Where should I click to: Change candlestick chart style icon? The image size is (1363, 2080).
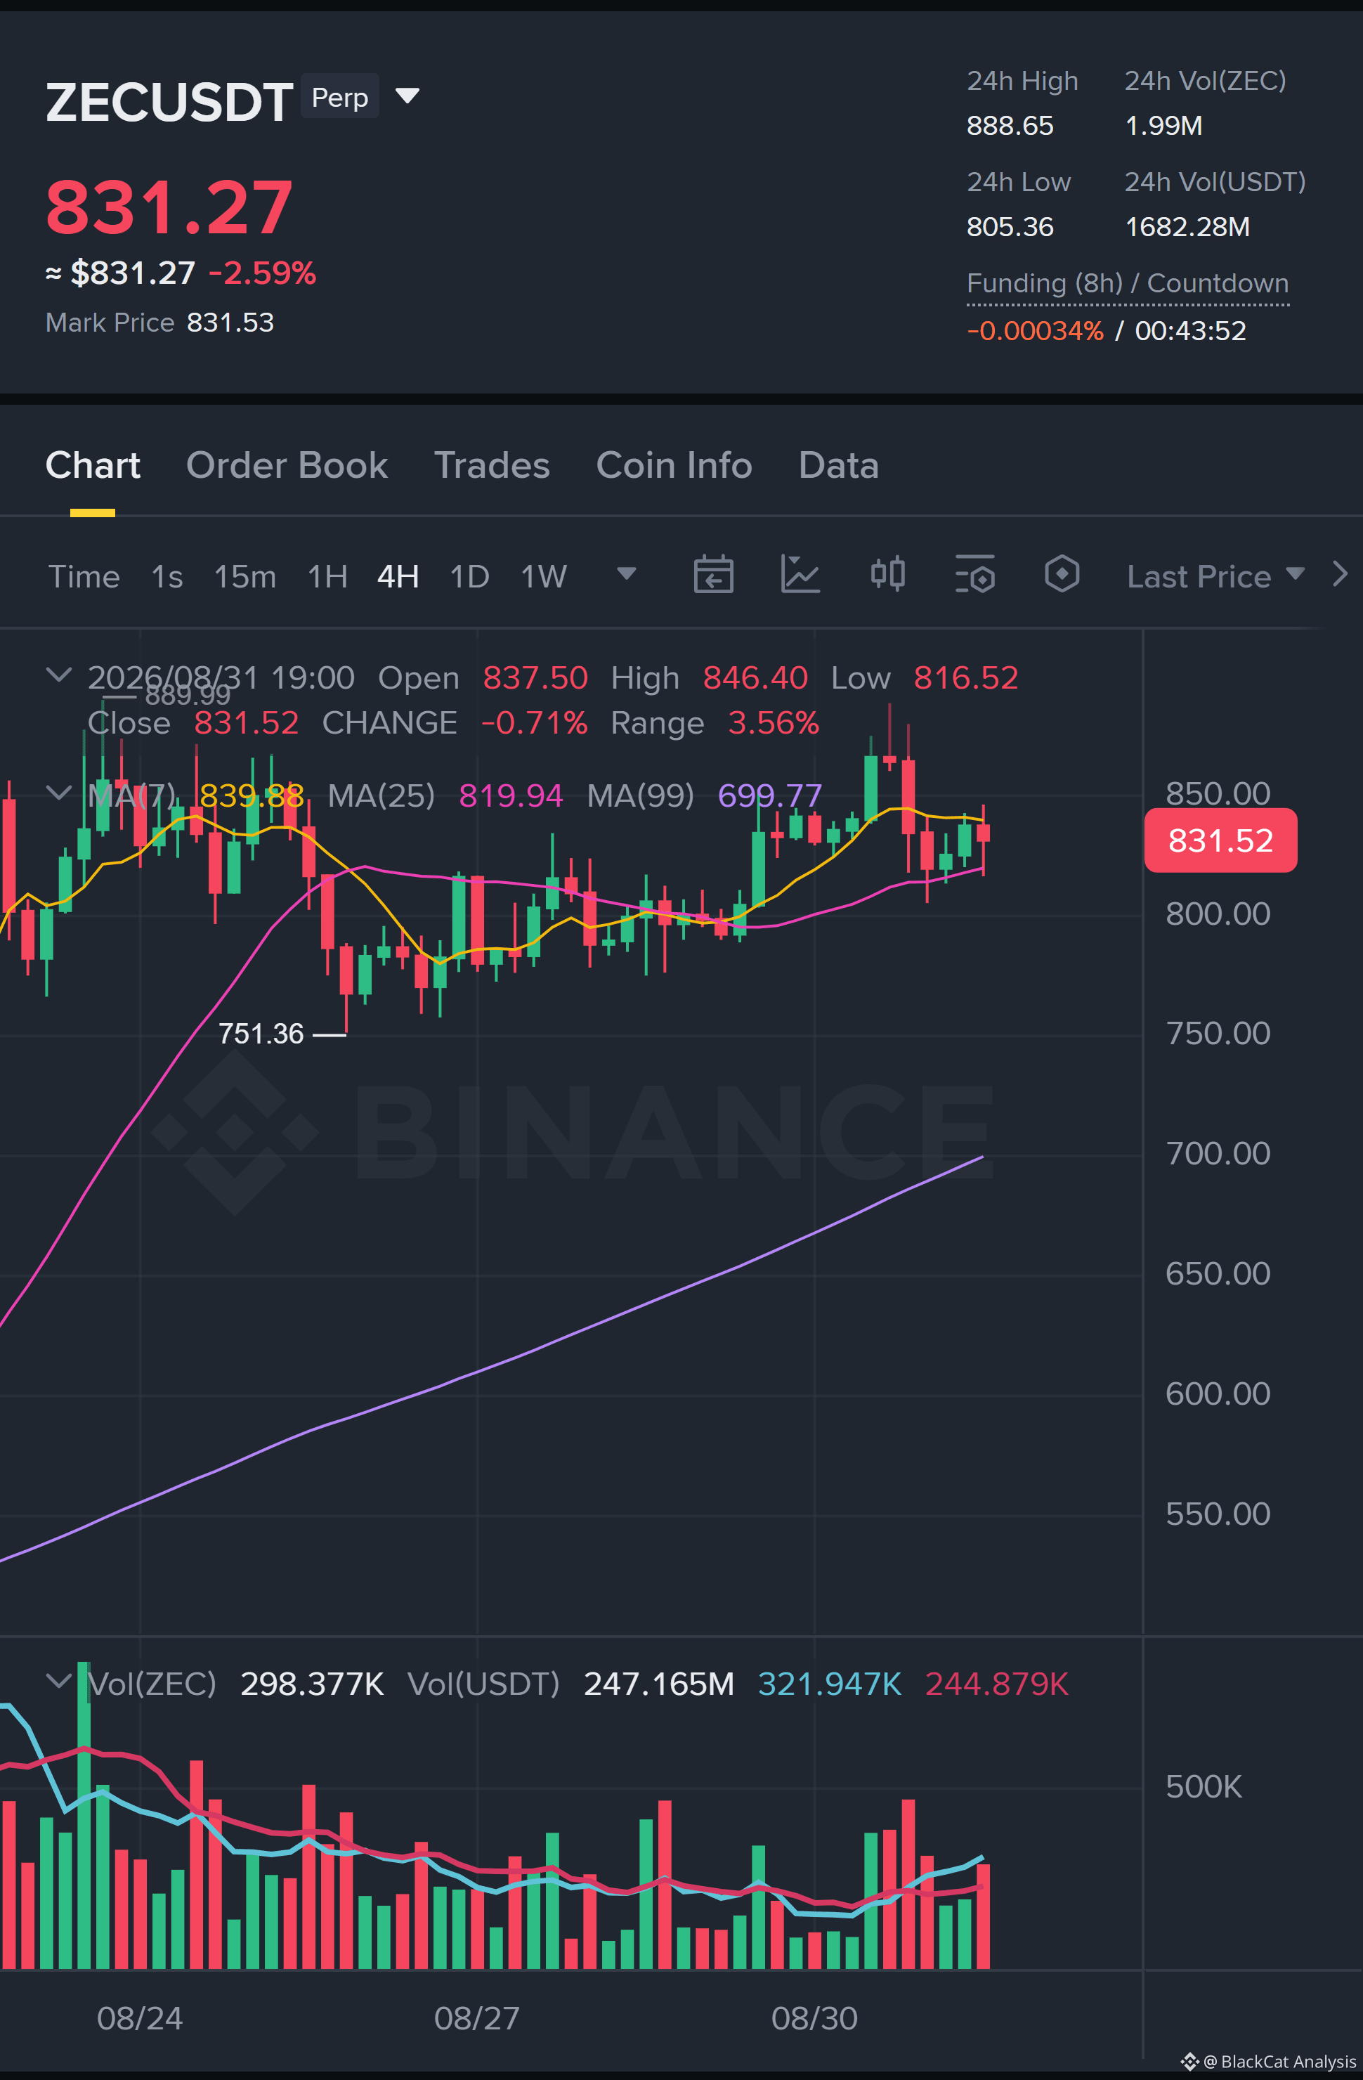click(887, 575)
